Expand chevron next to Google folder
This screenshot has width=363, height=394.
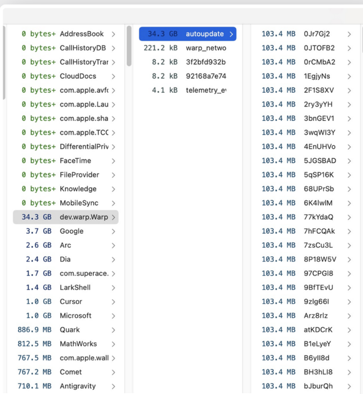113,231
